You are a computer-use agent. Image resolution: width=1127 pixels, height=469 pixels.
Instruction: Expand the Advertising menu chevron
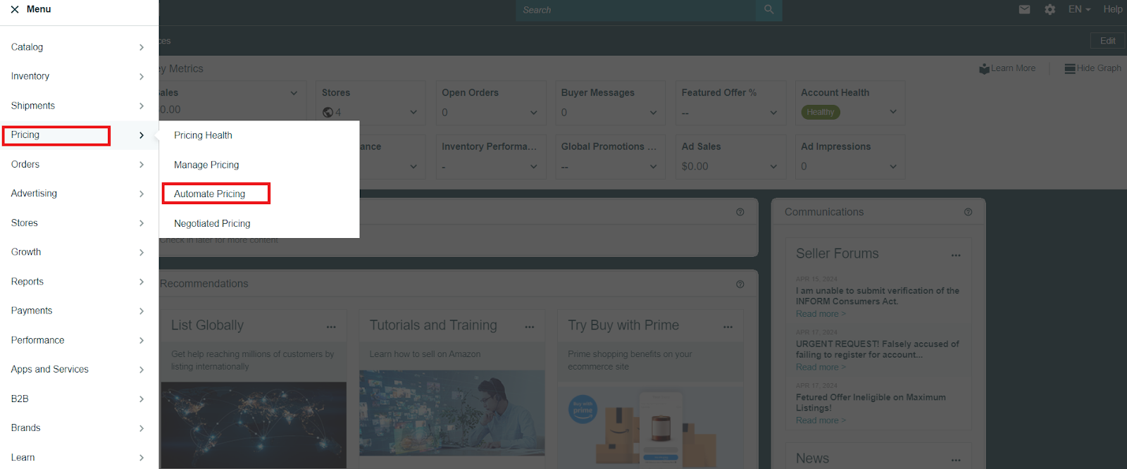pyautogui.click(x=142, y=194)
